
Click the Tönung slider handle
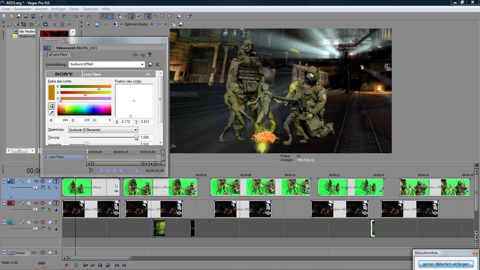(136, 137)
